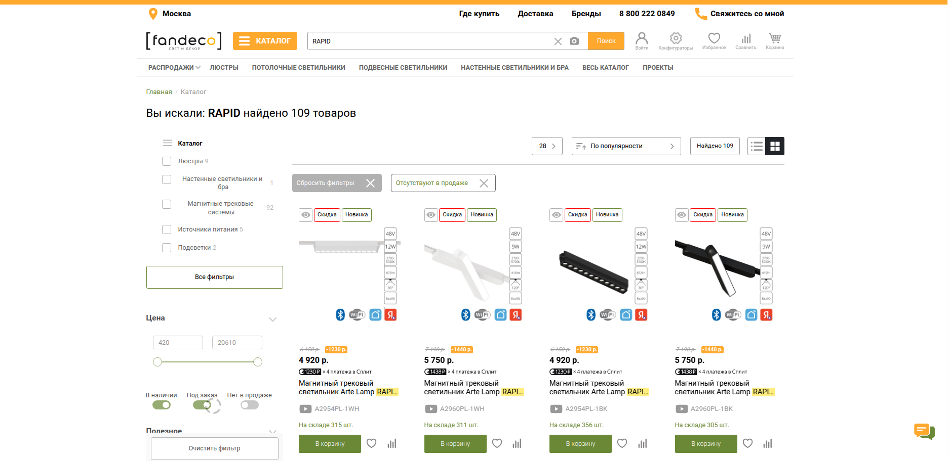Expand the Распродажи menu

(x=174, y=68)
